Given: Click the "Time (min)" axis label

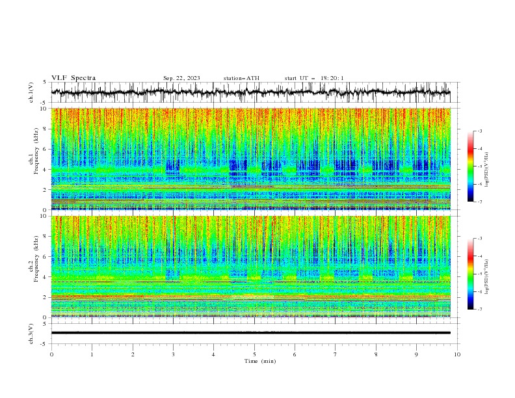Looking at the screenshot, I should [260, 361].
